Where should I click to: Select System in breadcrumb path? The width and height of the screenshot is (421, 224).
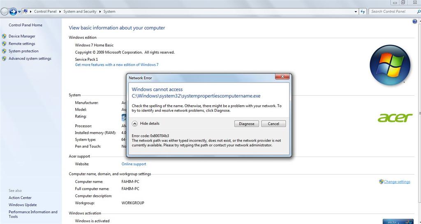(x=109, y=12)
